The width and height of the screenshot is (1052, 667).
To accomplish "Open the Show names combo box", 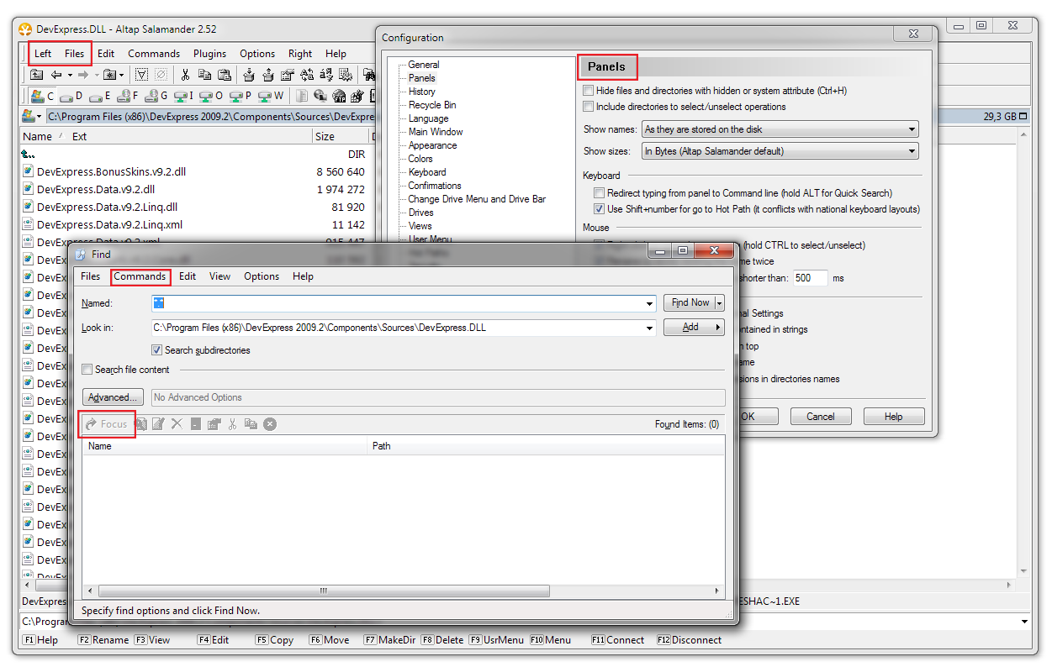I will 780,129.
